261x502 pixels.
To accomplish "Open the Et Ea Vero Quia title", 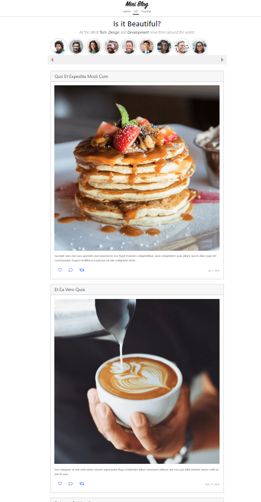I will (69, 289).
